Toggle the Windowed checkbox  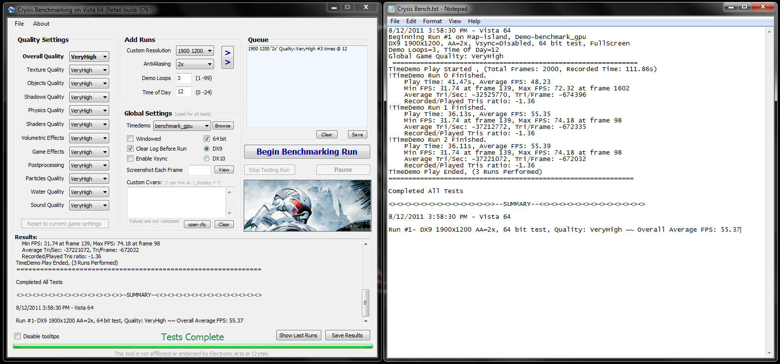pos(130,139)
